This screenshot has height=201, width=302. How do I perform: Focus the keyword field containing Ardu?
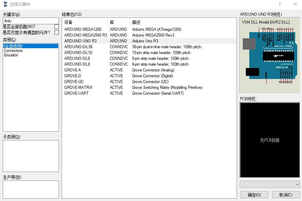click(x=31, y=21)
